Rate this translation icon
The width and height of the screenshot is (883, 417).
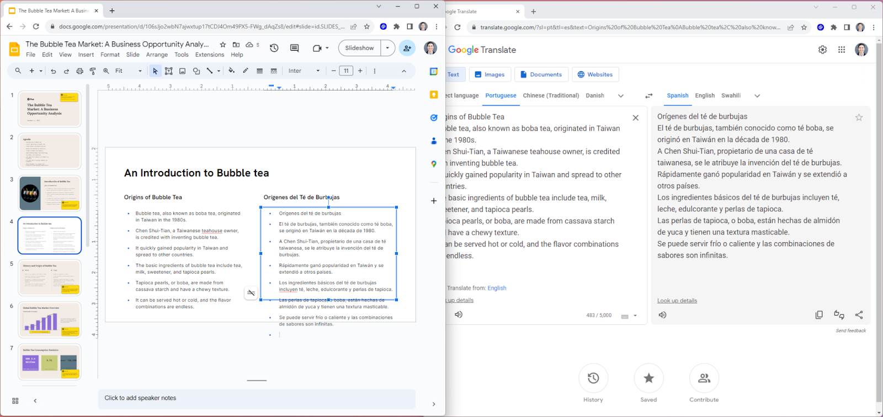click(839, 314)
